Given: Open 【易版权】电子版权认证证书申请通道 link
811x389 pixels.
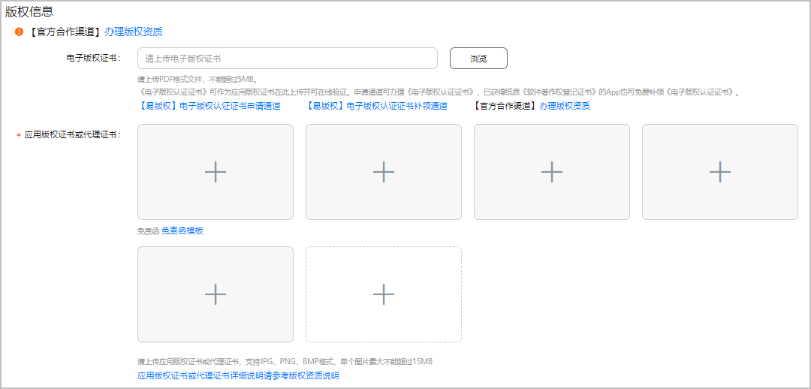Looking at the screenshot, I should pyautogui.click(x=209, y=106).
